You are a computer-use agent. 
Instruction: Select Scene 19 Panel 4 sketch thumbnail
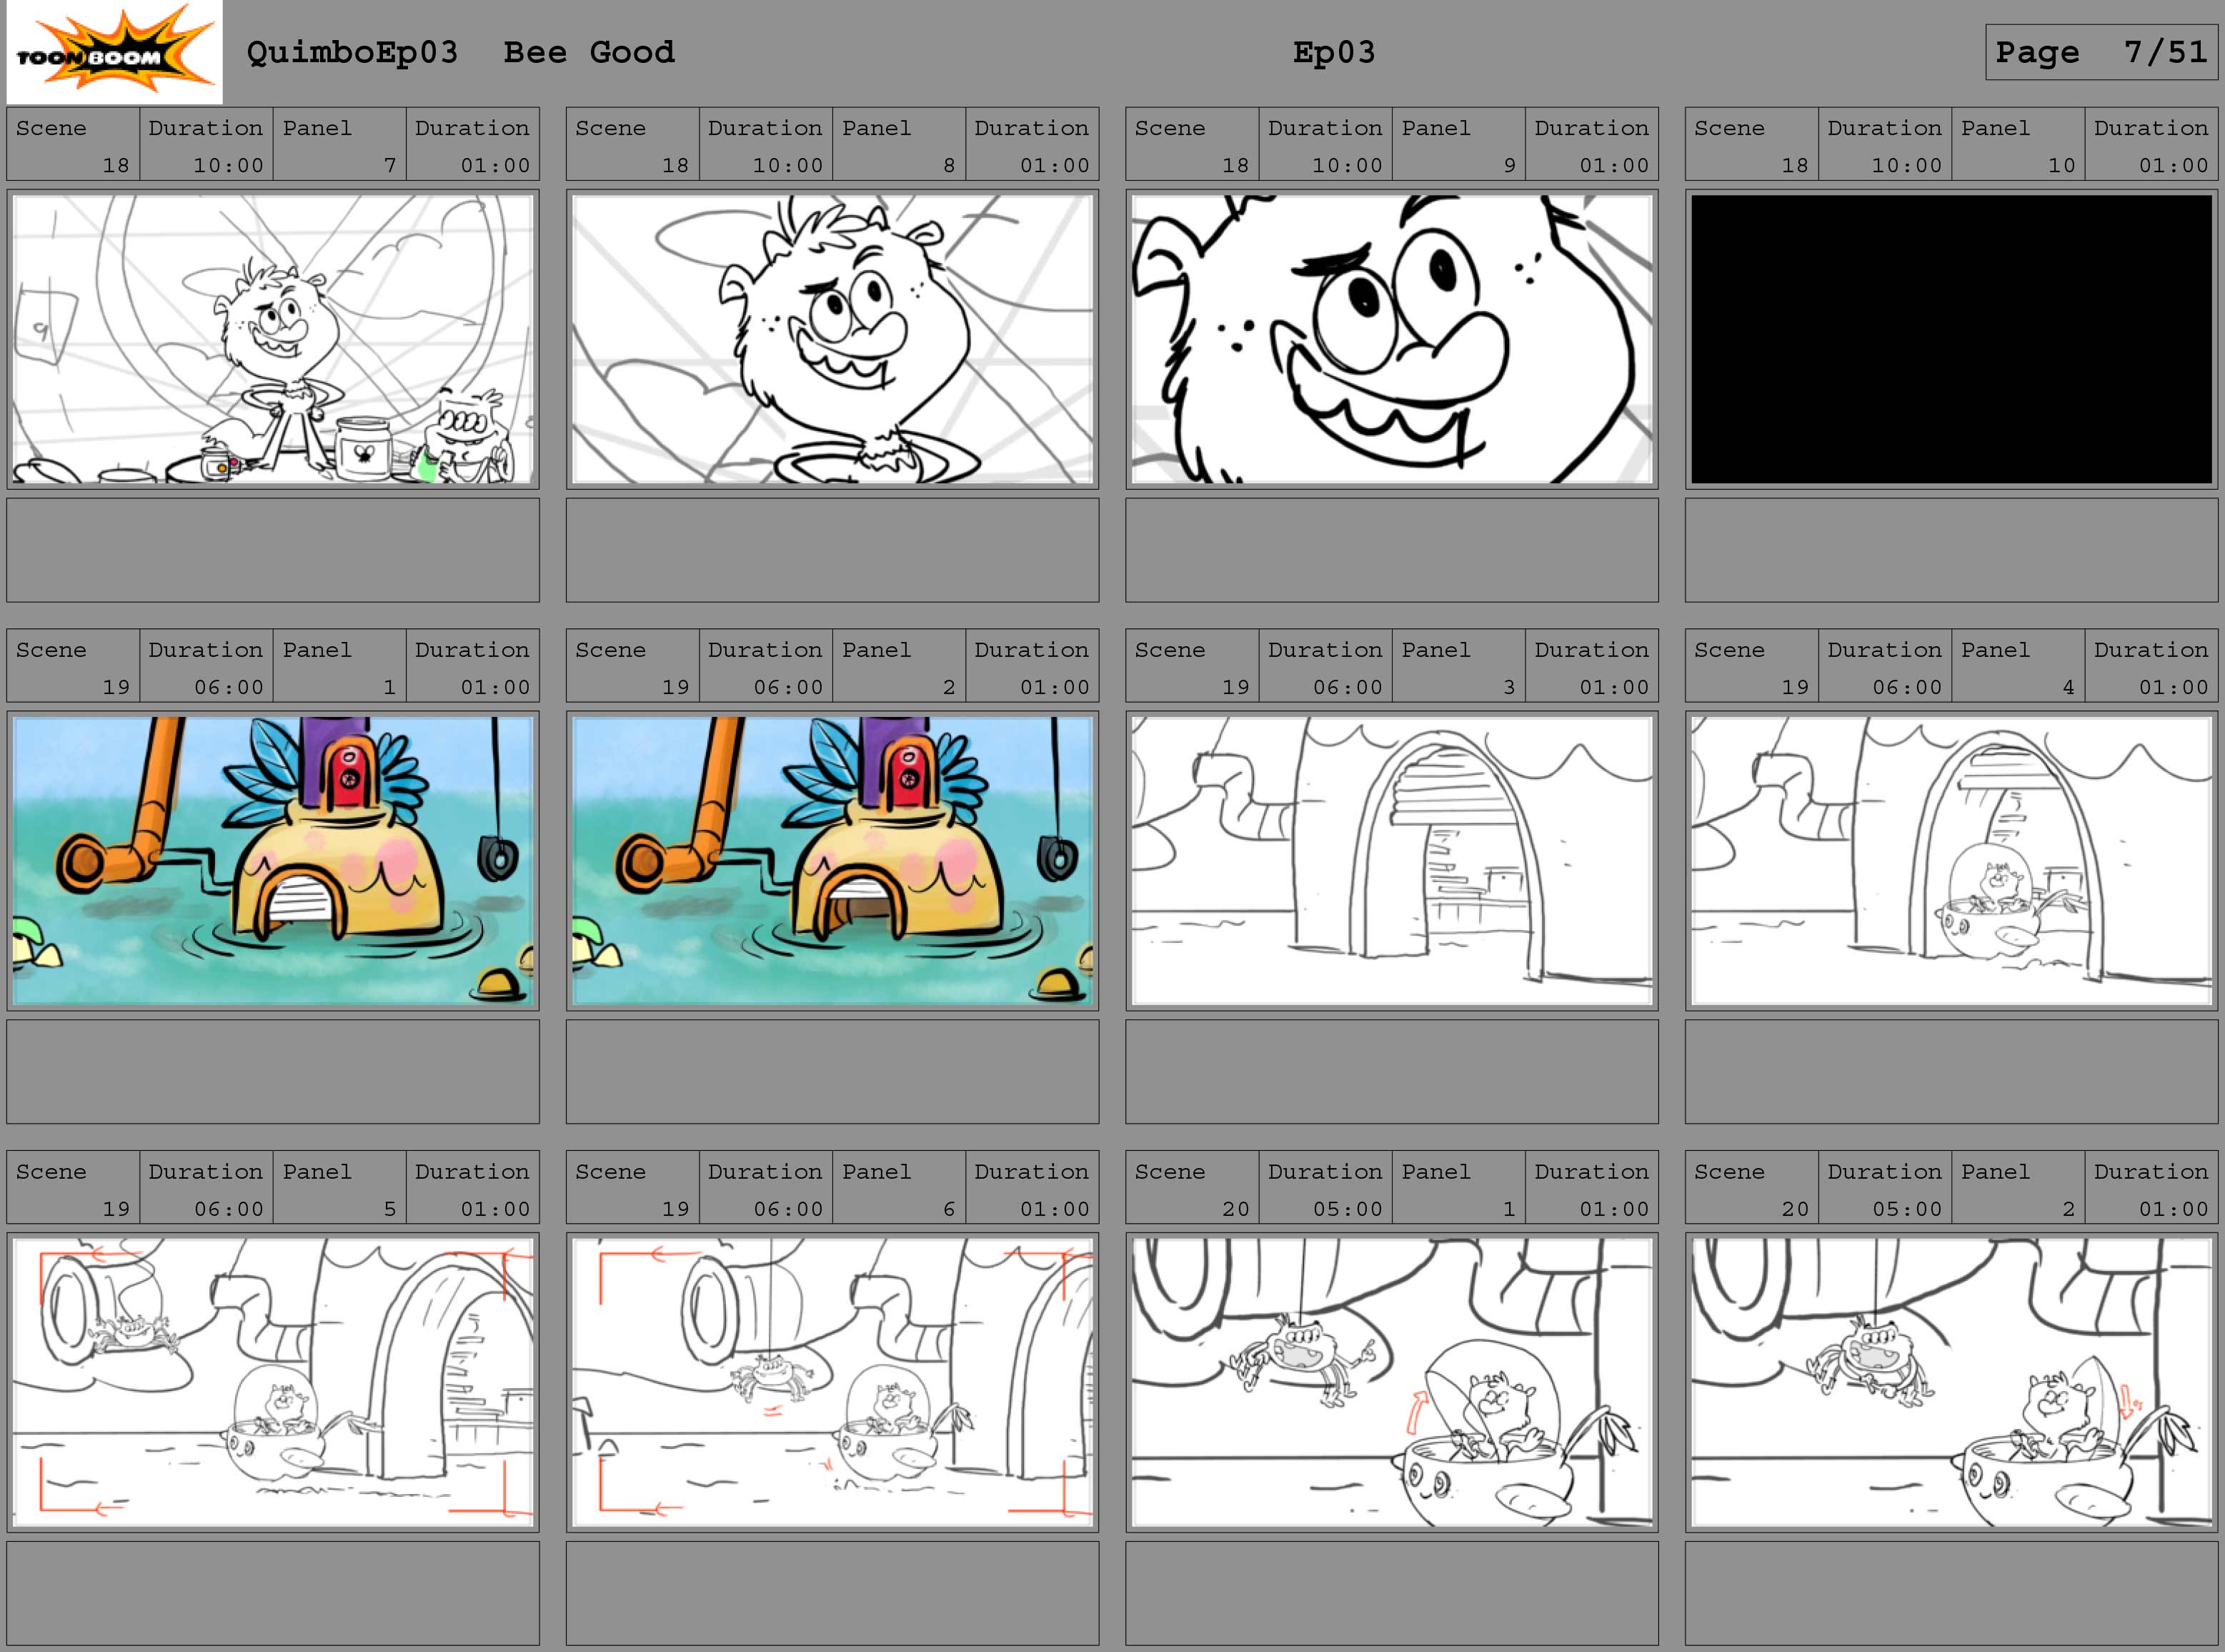1951,861
